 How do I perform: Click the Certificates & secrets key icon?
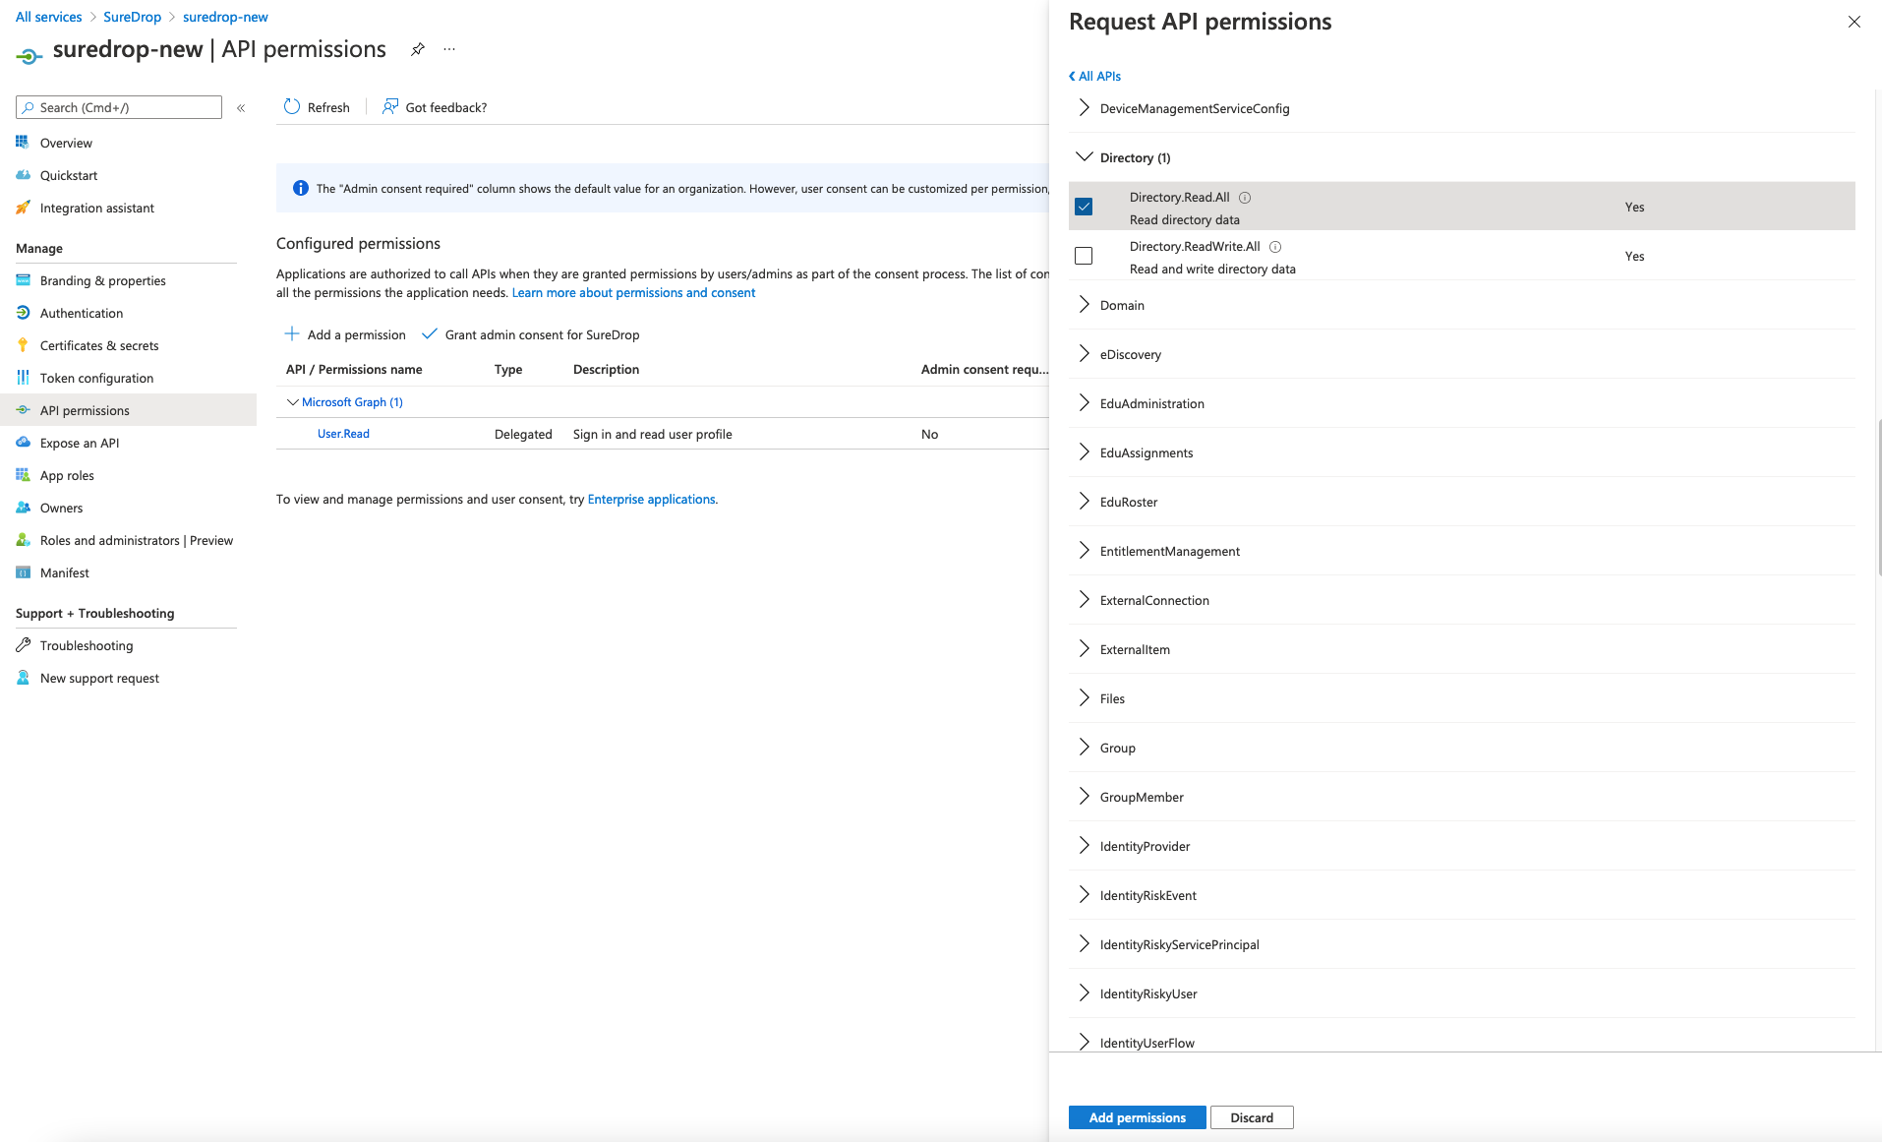pyautogui.click(x=23, y=345)
